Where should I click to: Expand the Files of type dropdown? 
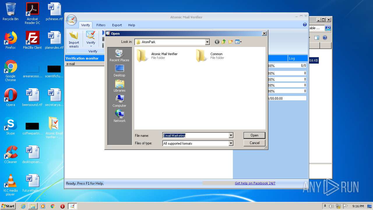(x=231, y=143)
